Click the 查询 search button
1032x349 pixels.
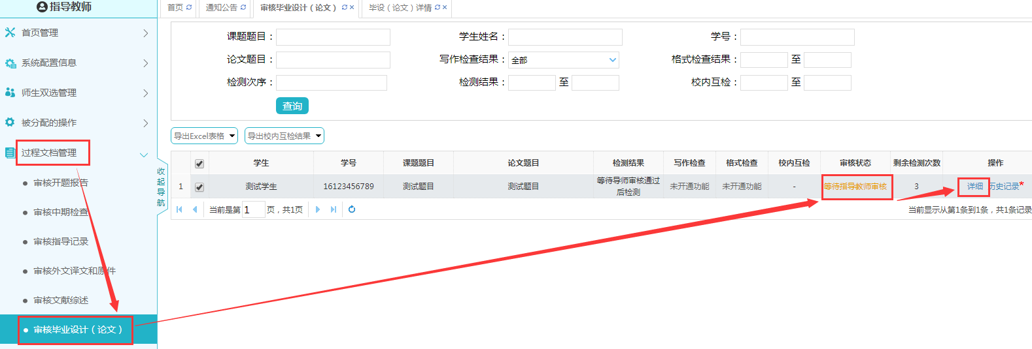click(292, 106)
